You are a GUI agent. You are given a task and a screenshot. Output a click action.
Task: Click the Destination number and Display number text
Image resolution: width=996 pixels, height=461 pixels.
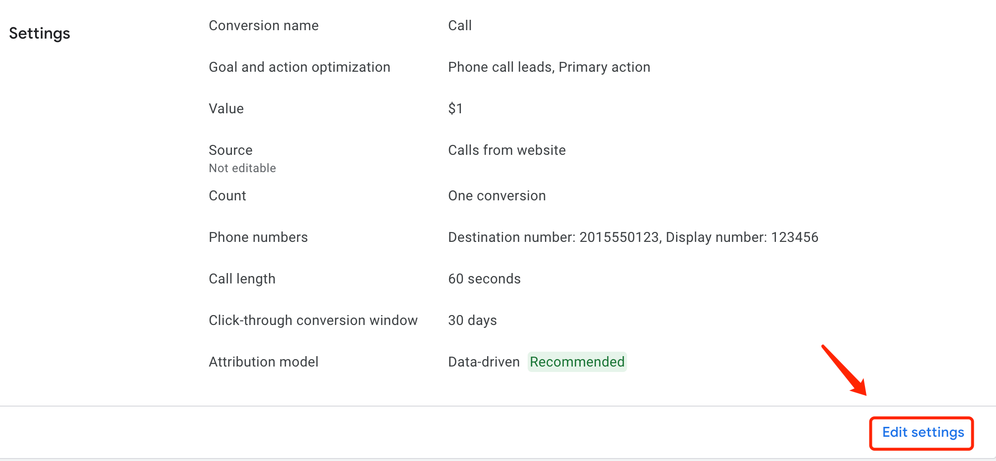pyautogui.click(x=633, y=237)
